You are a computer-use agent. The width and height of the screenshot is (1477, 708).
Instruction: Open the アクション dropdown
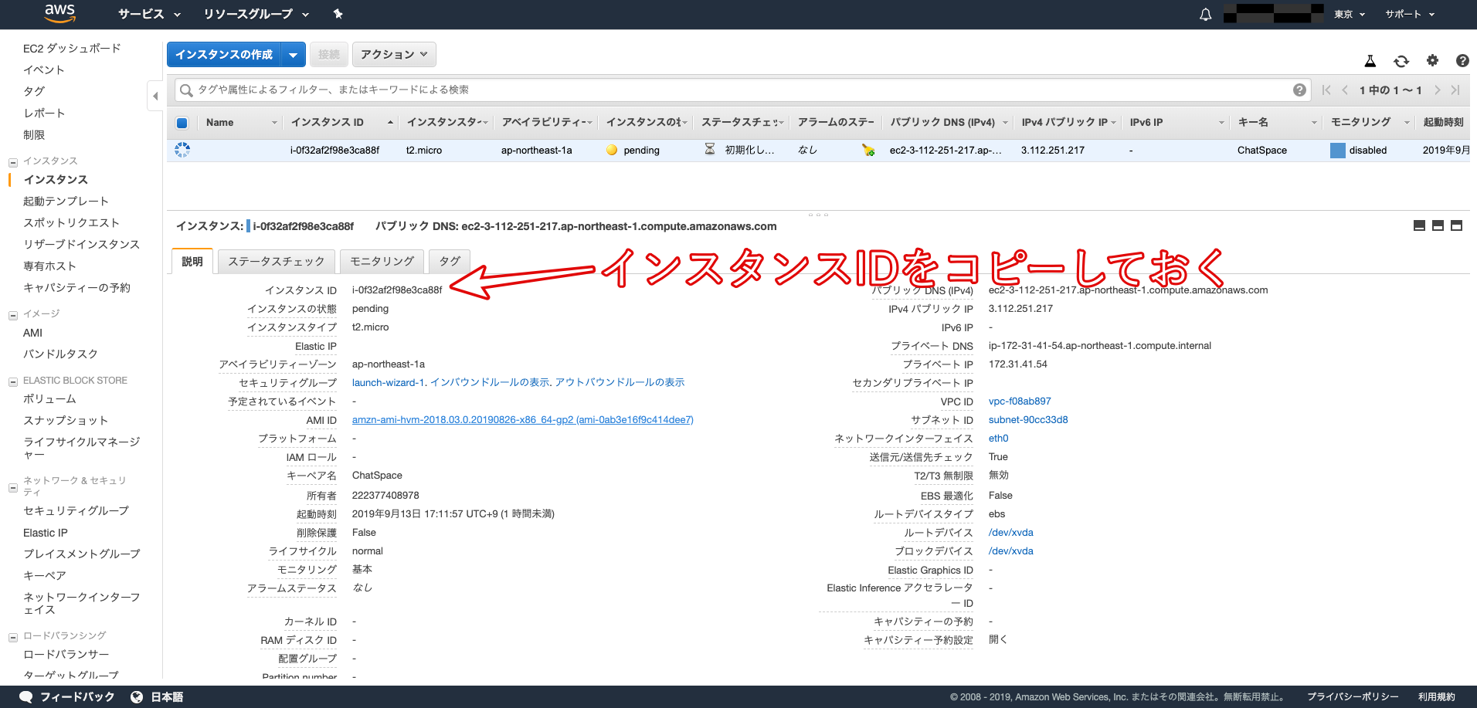pyautogui.click(x=394, y=54)
